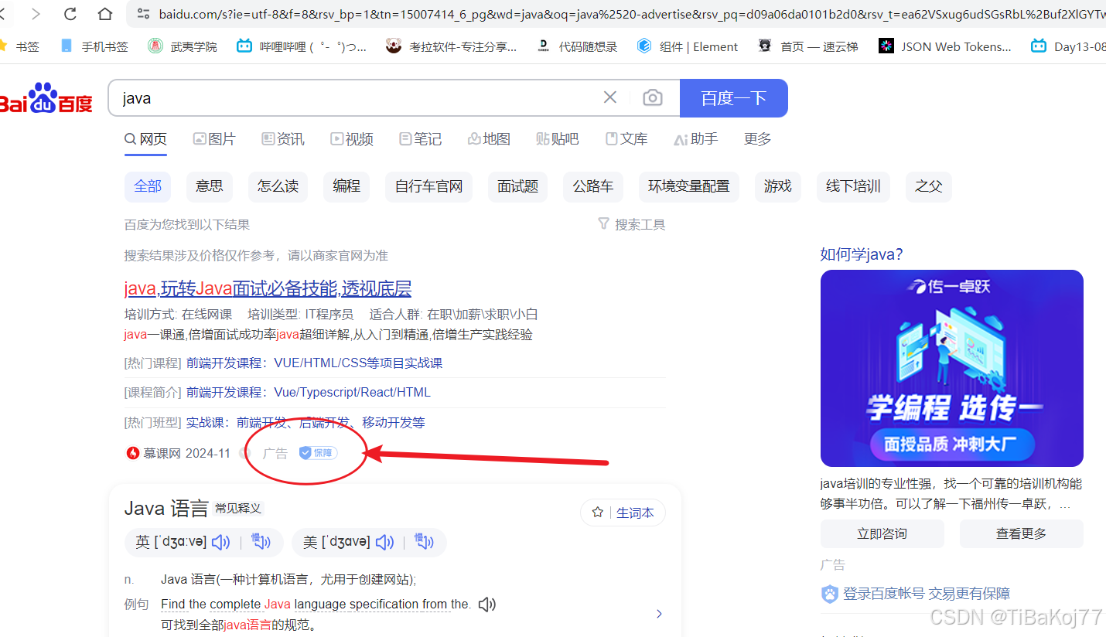Open site information icon in address bar
This screenshot has width=1106, height=637.
[143, 13]
